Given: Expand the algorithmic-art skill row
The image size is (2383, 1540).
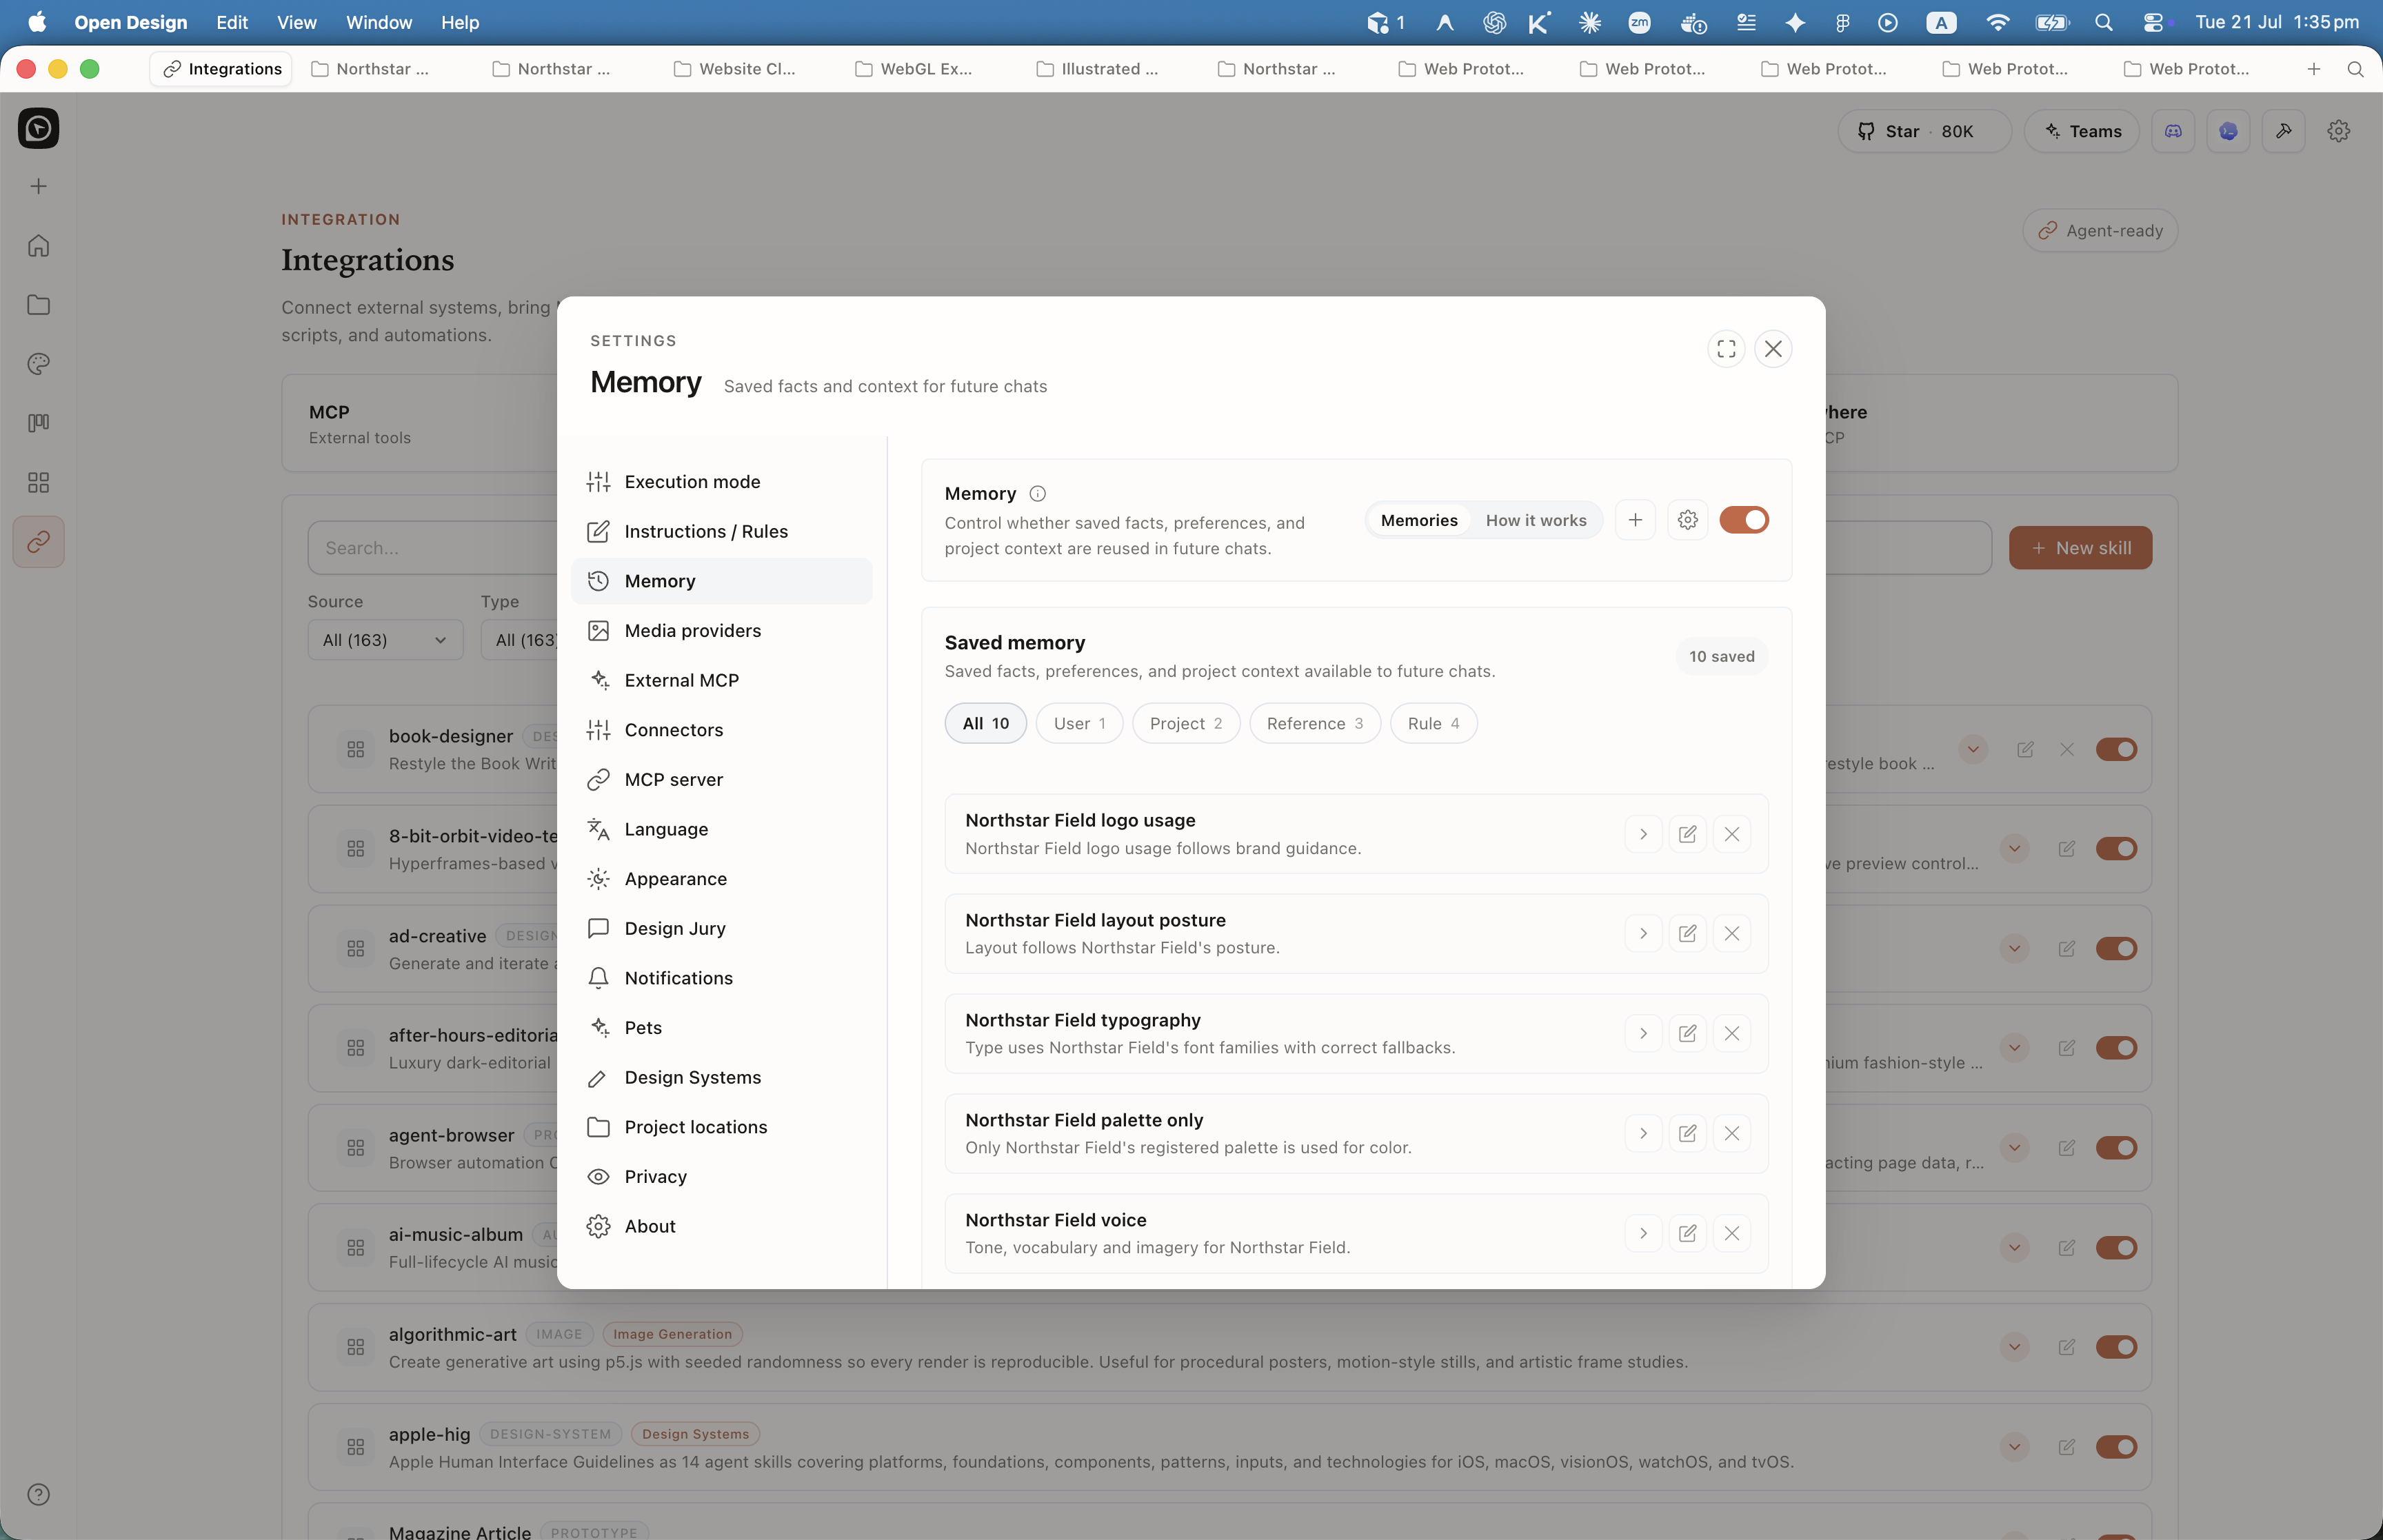Looking at the screenshot, I should tap(2014, 1347).
